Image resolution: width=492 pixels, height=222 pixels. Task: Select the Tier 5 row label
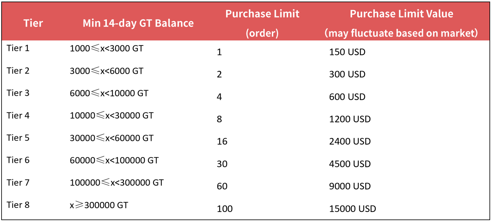[x=18, y=138]
